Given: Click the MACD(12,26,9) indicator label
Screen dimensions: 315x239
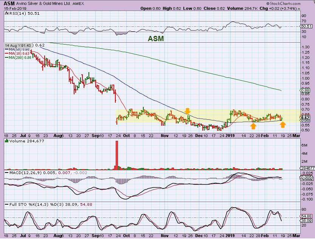Looking at the screenshot, I should pyautogui.click(x=25, y=173).
